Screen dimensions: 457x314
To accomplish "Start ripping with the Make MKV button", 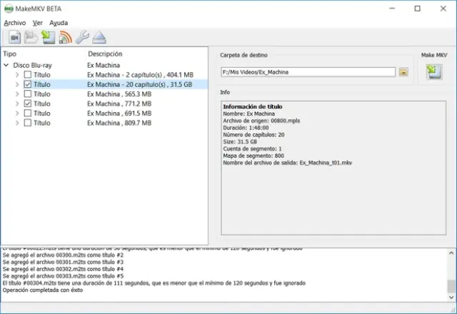I will click(x=433, y=71).
